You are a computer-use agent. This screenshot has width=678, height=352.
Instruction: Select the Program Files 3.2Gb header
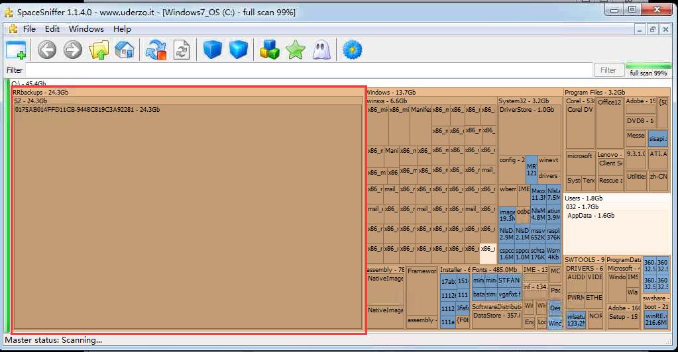595,93
